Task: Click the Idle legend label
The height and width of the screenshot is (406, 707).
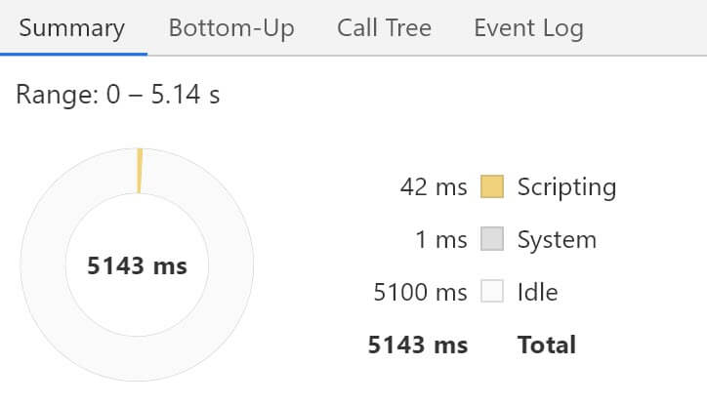Action: tap(538, 292)
